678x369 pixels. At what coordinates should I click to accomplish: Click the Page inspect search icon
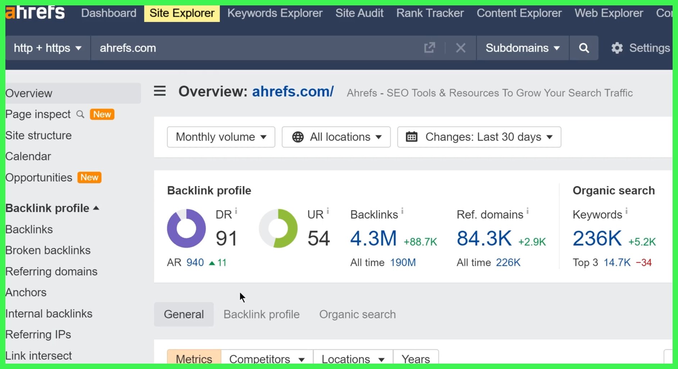(80, 114)
